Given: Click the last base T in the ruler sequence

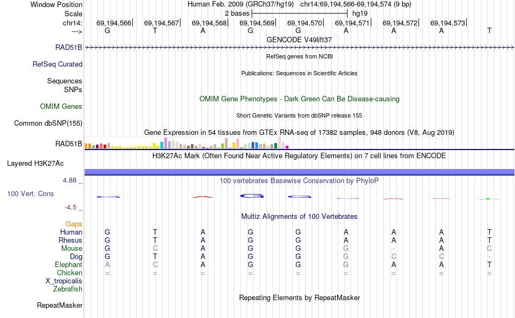Looking at the screenshot, I should [490, 31].
